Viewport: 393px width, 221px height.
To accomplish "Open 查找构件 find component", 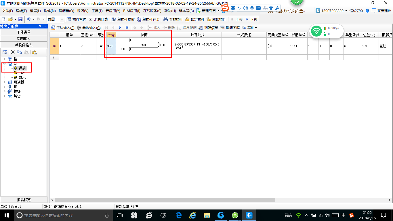I will 173,19.
